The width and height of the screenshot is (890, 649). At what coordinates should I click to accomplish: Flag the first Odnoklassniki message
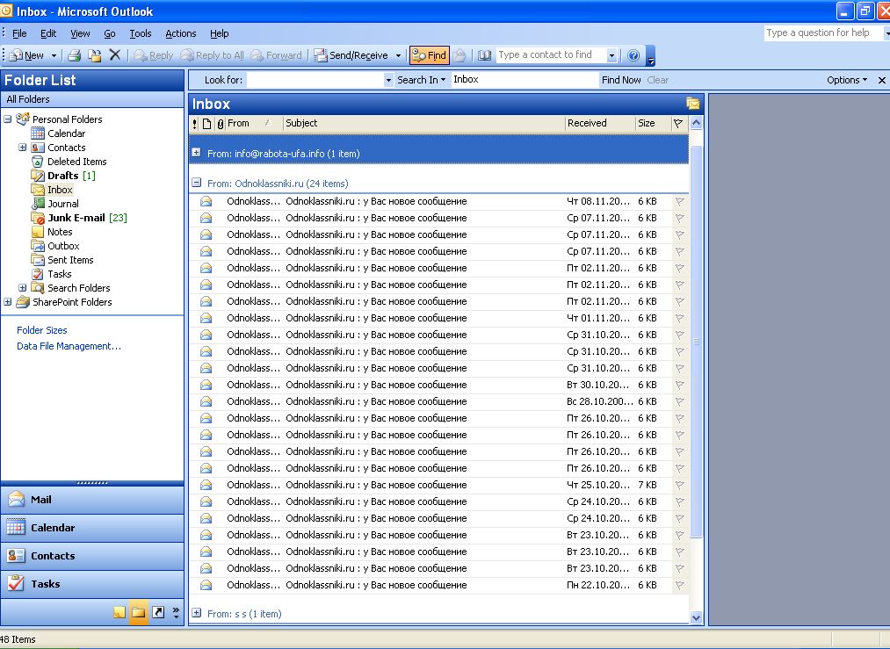[679, 201]
